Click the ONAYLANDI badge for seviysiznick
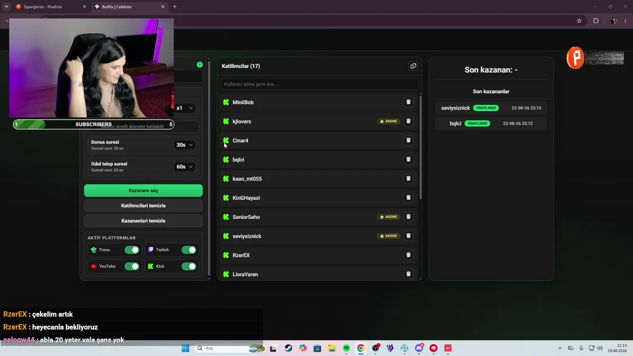633x356 pixels. 486,108
